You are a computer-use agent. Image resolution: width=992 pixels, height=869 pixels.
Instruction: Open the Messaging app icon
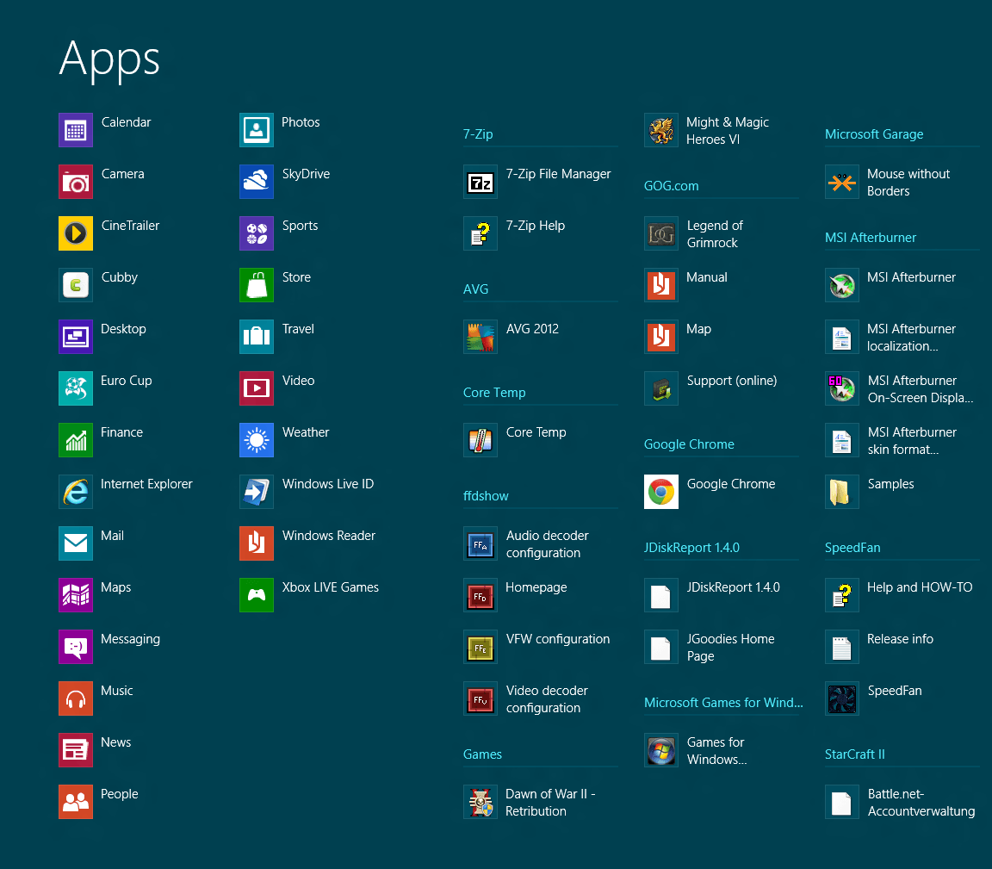pos(76,647)
